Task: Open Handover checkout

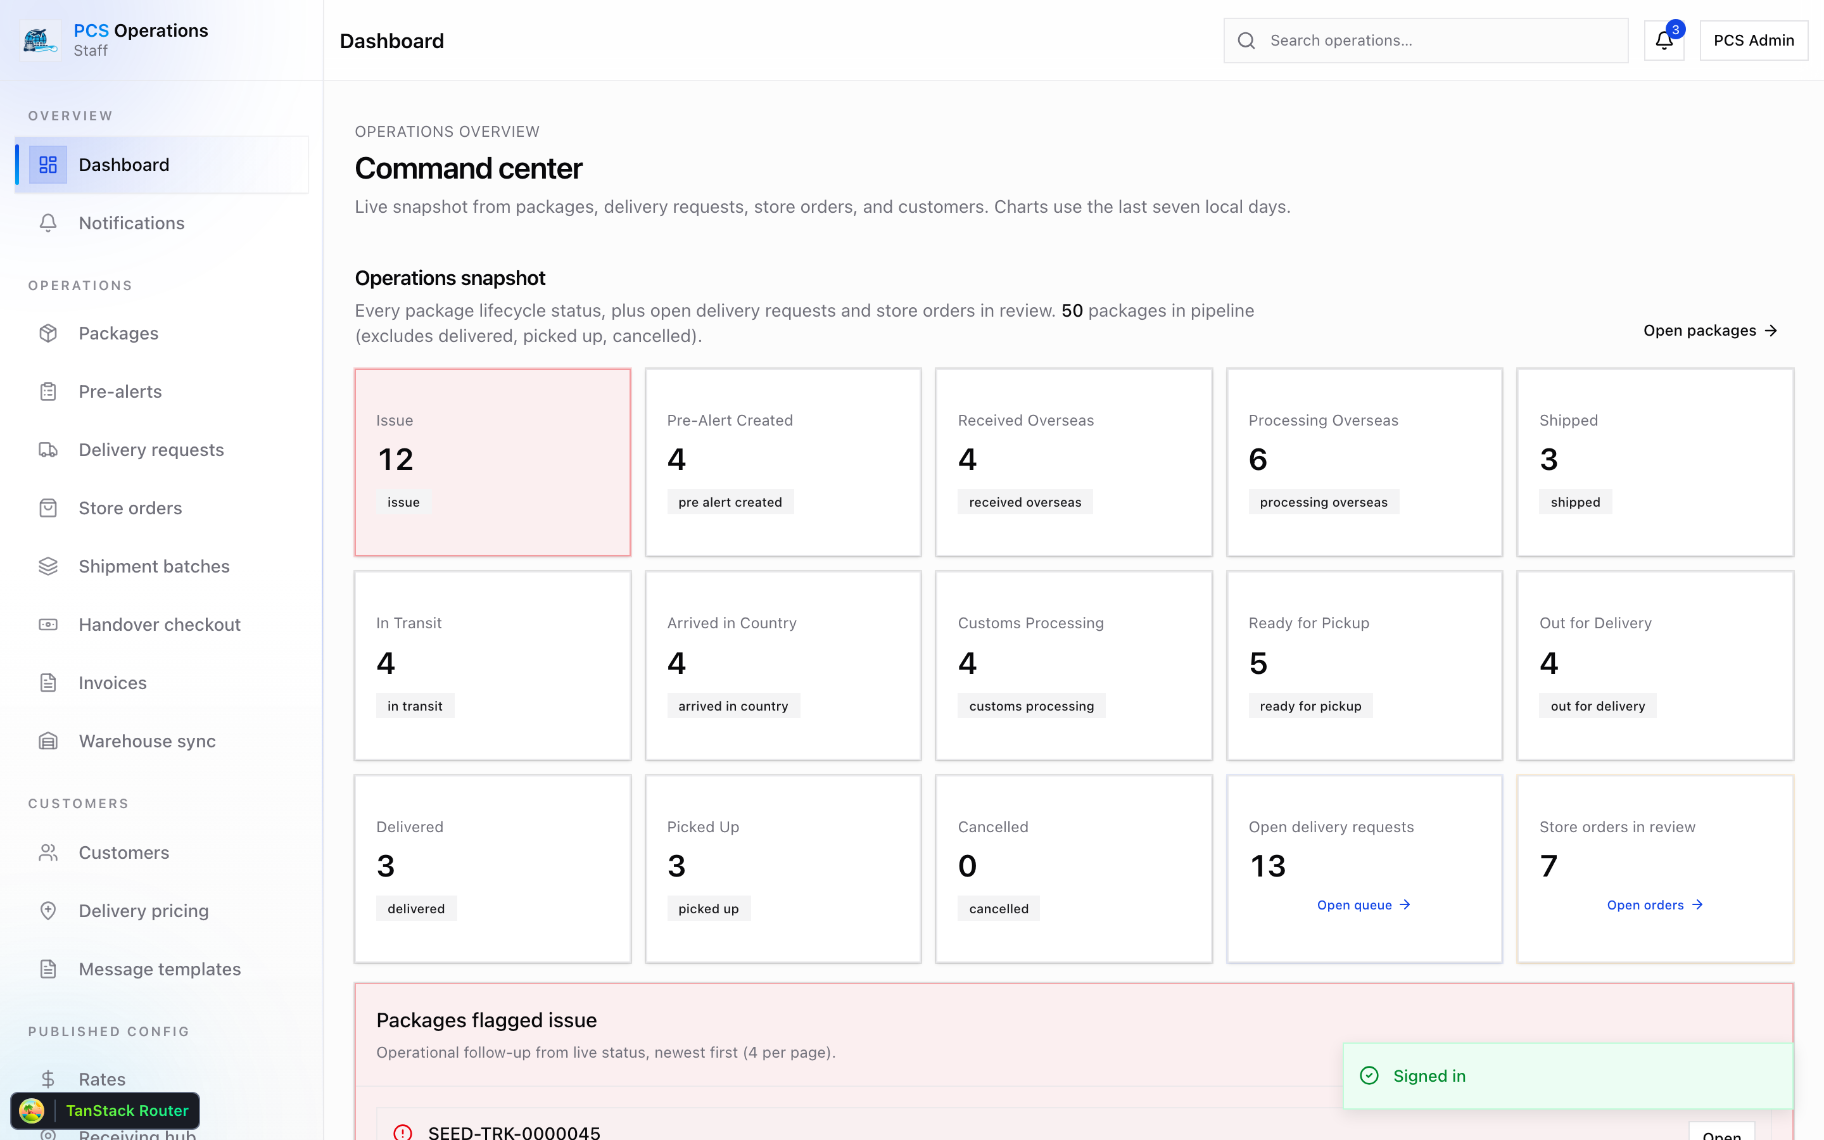Action: pos(161,624)
